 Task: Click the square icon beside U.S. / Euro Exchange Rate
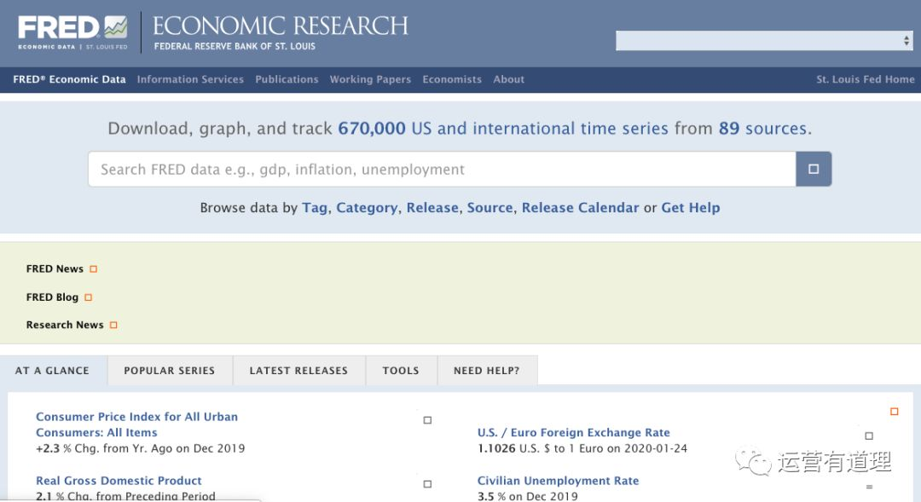(869, 436)
